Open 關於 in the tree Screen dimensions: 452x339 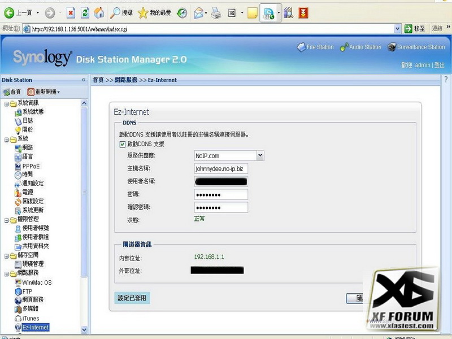(24, 130)
